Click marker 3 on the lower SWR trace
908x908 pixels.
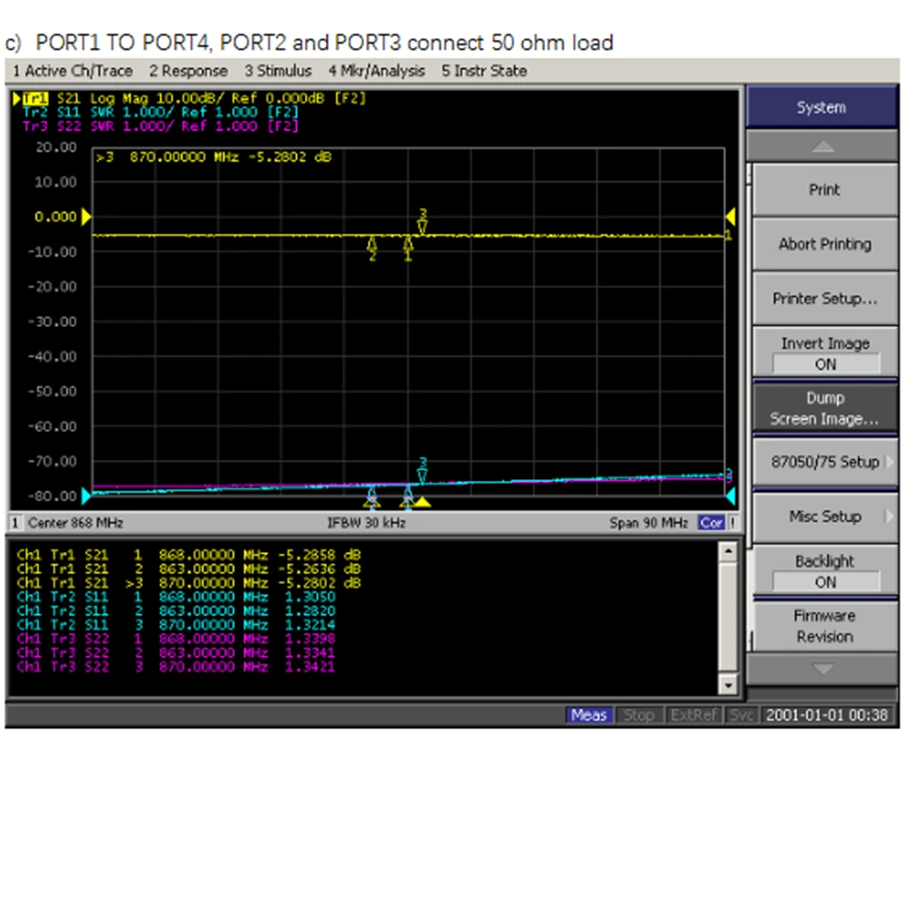423,471
